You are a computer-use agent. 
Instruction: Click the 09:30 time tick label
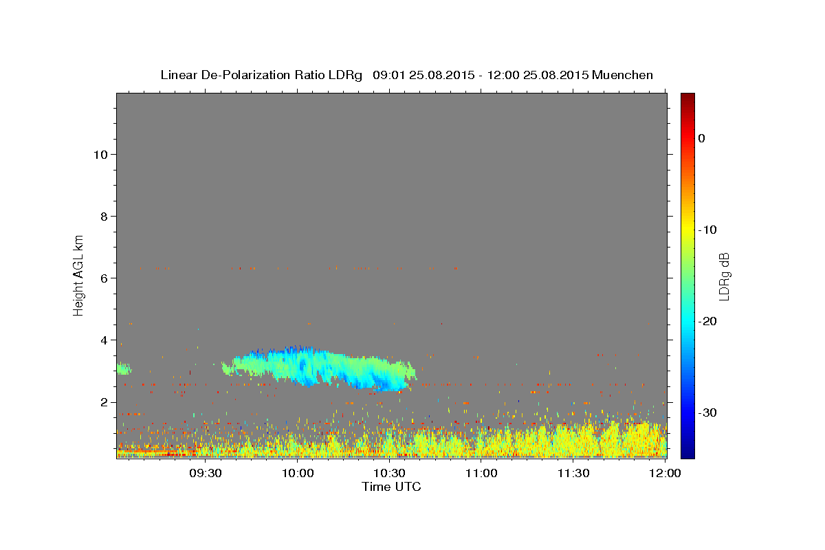[206, 473]
